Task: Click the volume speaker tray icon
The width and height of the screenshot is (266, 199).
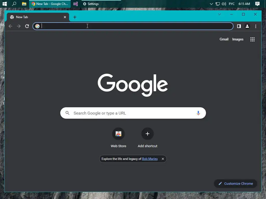Action: coord(224,4)
